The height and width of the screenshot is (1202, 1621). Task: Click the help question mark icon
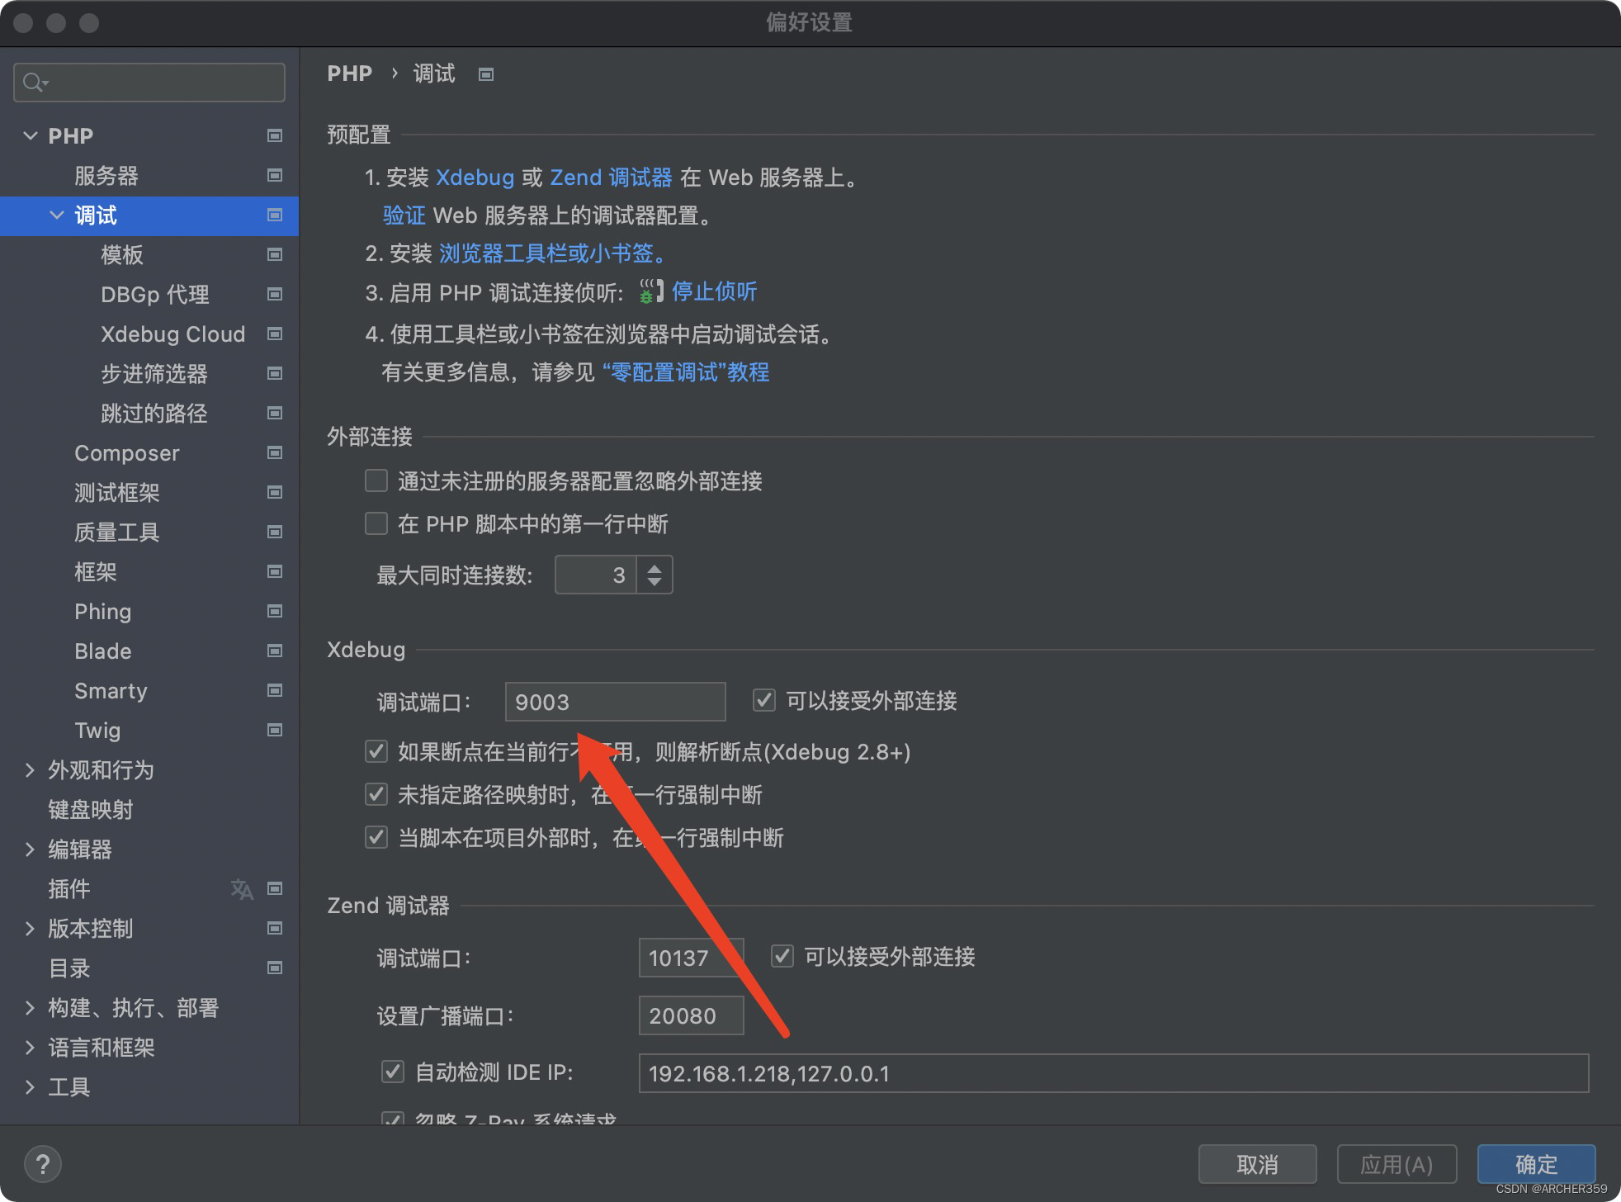[x=43, y=1164]
